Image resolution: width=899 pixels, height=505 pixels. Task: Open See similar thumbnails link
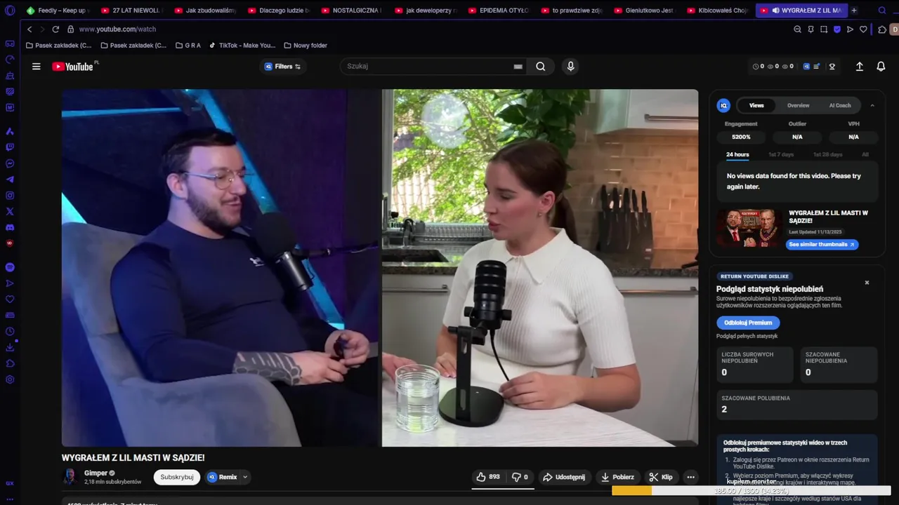[x=822, y=245]
